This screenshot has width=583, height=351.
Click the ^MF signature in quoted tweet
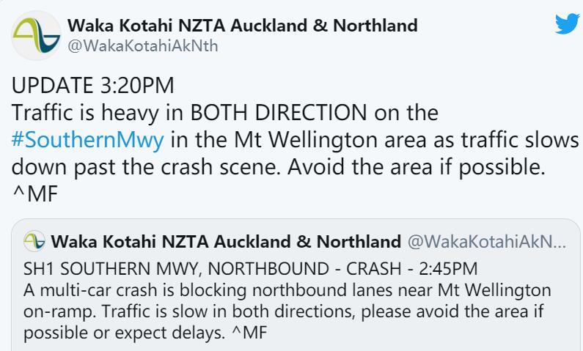(249, 333)
